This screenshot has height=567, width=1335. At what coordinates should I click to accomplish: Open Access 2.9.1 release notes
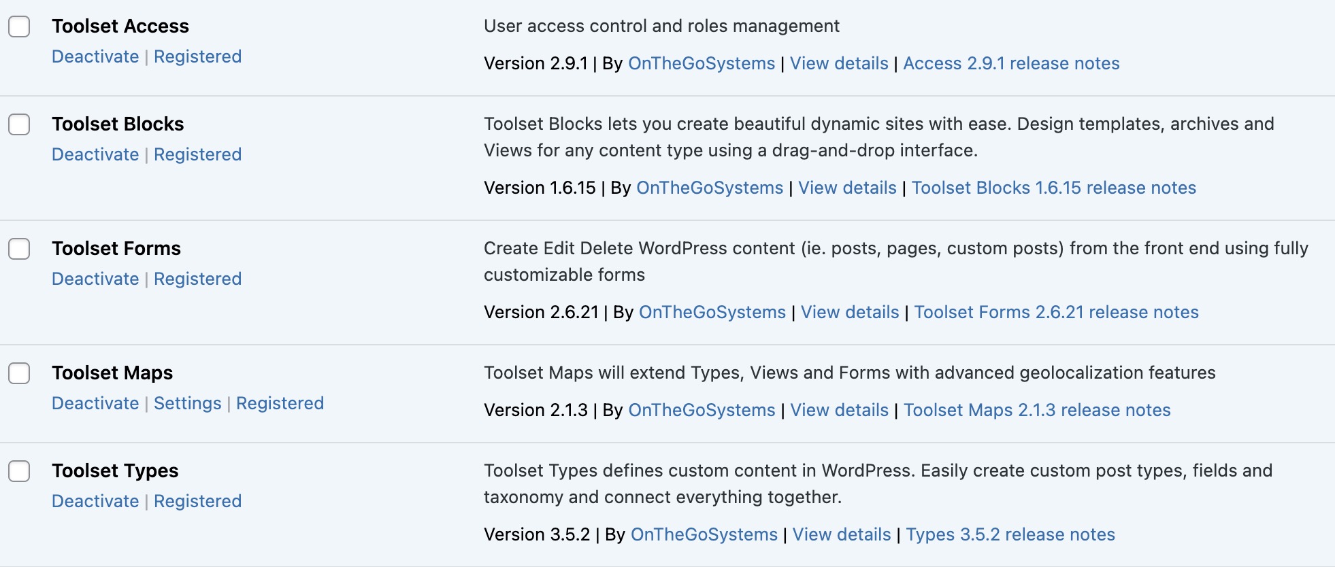coord(1011,63)
